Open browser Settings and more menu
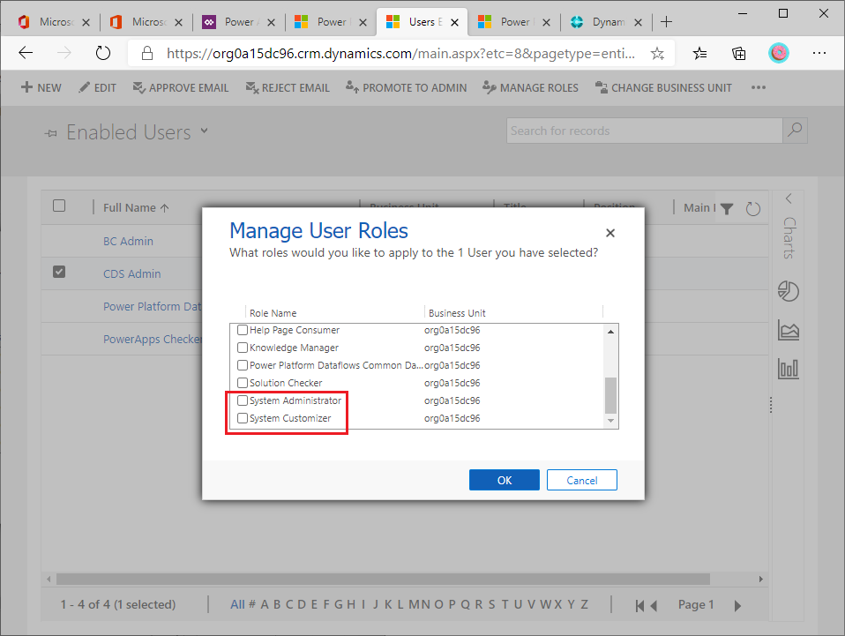This screenshot has width=845, height=636. pos(819,53)
